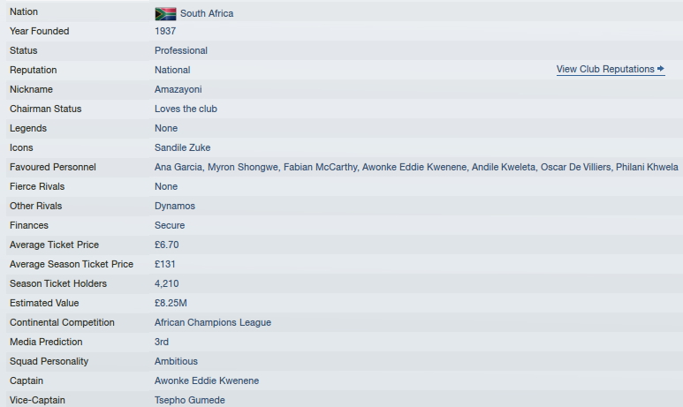Click on Myron Shongwe's name

tap(243, 167)
